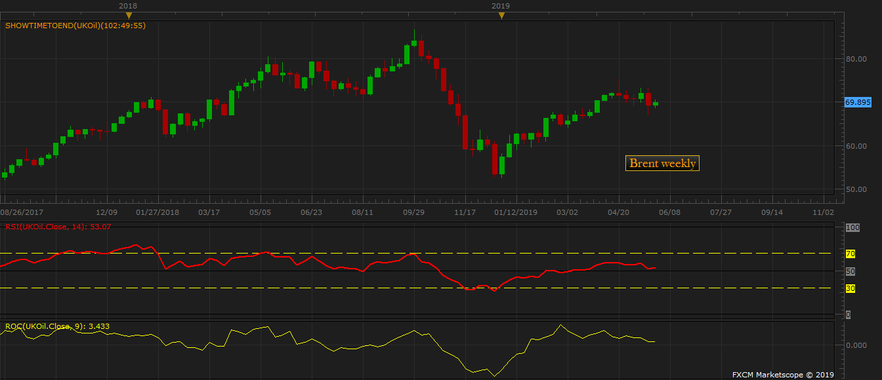
Task: Click the 01/27/2018 date axis label
Action: coord(157,212)
